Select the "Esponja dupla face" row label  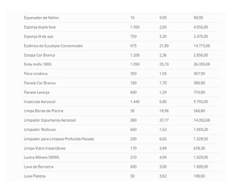(40, 27)
